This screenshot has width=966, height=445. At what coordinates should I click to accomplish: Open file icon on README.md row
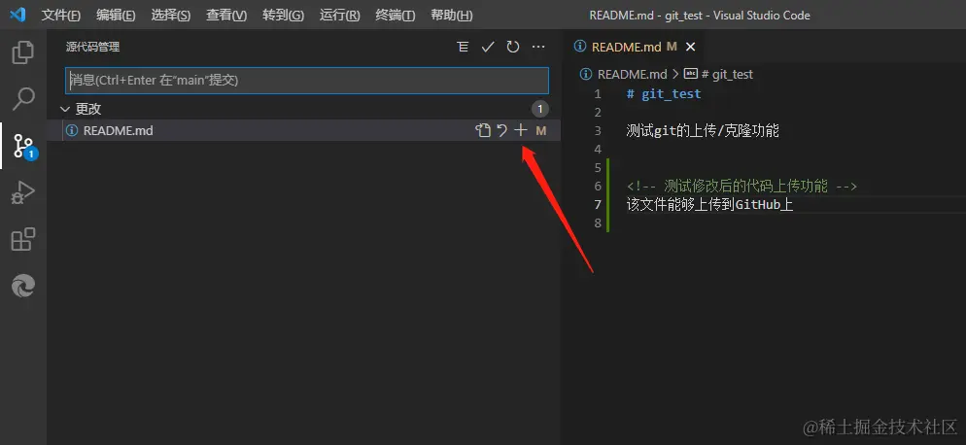(x=483, y=130)
